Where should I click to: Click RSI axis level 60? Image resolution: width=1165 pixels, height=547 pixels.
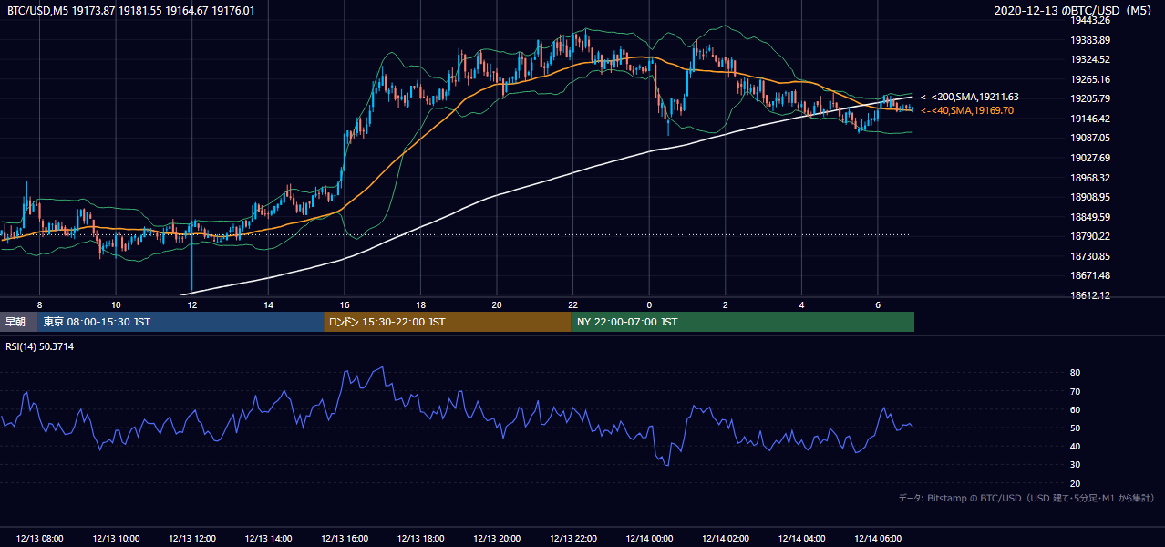pyautogui.click(x=1076, y=409)
